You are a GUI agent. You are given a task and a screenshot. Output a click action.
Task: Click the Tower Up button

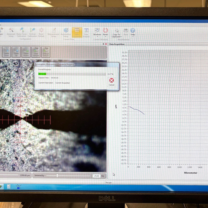point(16,52)
